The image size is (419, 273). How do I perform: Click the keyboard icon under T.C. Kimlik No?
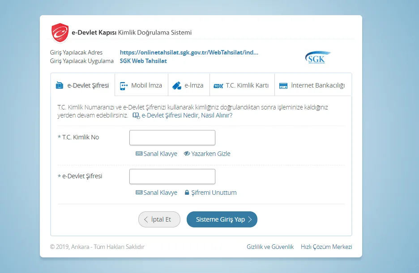pyautogui.click(x=139, y=154)
